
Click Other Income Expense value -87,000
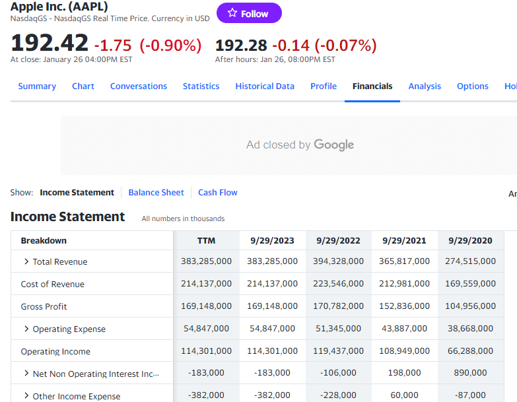471,395
